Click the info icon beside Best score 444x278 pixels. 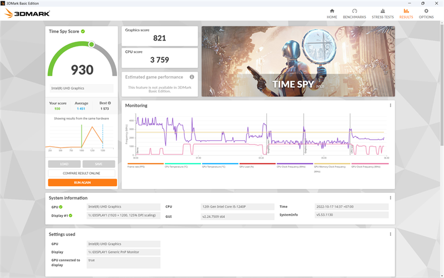point(109,103)
